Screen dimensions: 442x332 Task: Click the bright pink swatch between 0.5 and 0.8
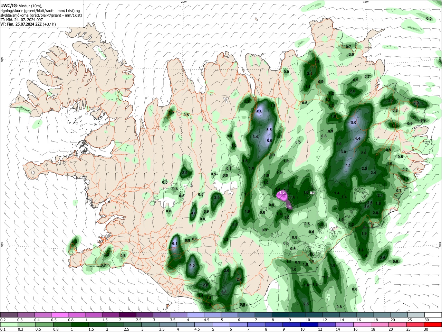[x=59, y=315]
